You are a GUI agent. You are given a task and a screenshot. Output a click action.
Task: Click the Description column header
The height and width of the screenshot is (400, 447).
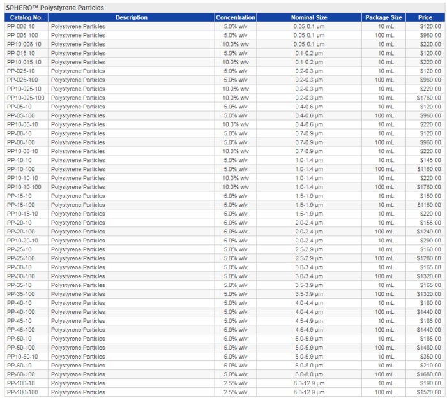pyautogui.click(x=131, y=17)
